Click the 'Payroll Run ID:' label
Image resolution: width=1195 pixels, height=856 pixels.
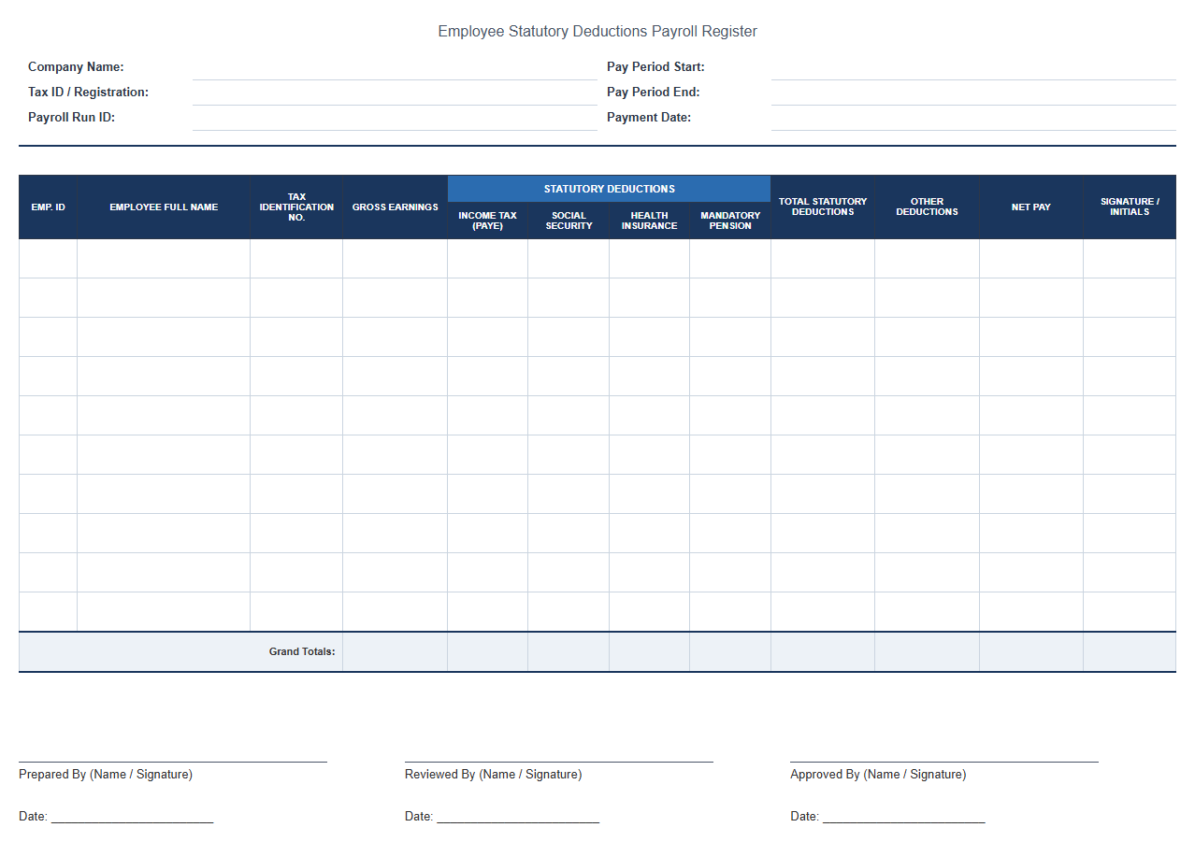tap(71, 118)
